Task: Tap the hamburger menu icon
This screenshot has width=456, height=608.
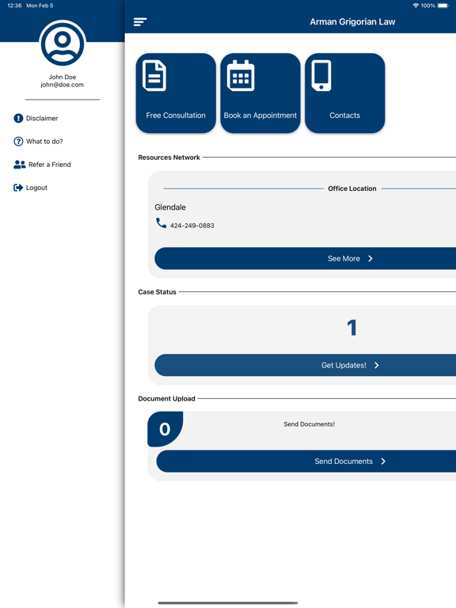Action: click(x=140, y=21)
